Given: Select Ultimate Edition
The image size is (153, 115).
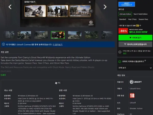Looking at the screenshot, I should pyautogui.click(x=125, y=14).
